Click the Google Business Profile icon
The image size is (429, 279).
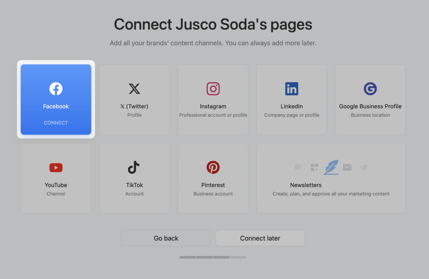[370, 89]
